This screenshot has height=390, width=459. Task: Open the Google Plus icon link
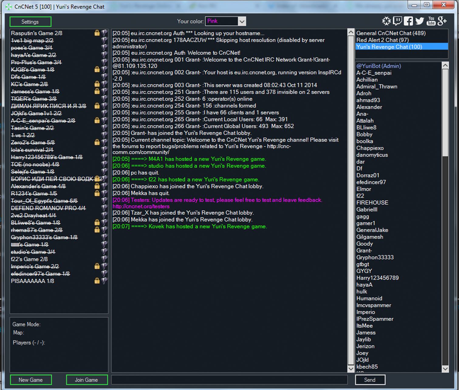(442, 21)
